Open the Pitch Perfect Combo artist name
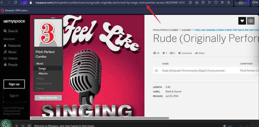This screenshot has height=127, width=259. pyautogui.click(x=45, y=54)
